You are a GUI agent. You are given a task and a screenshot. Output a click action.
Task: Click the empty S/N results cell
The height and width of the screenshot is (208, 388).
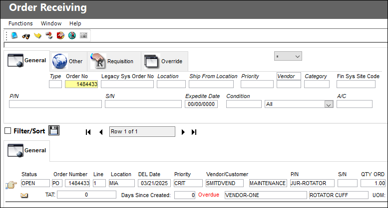click(x=348, y=183)
